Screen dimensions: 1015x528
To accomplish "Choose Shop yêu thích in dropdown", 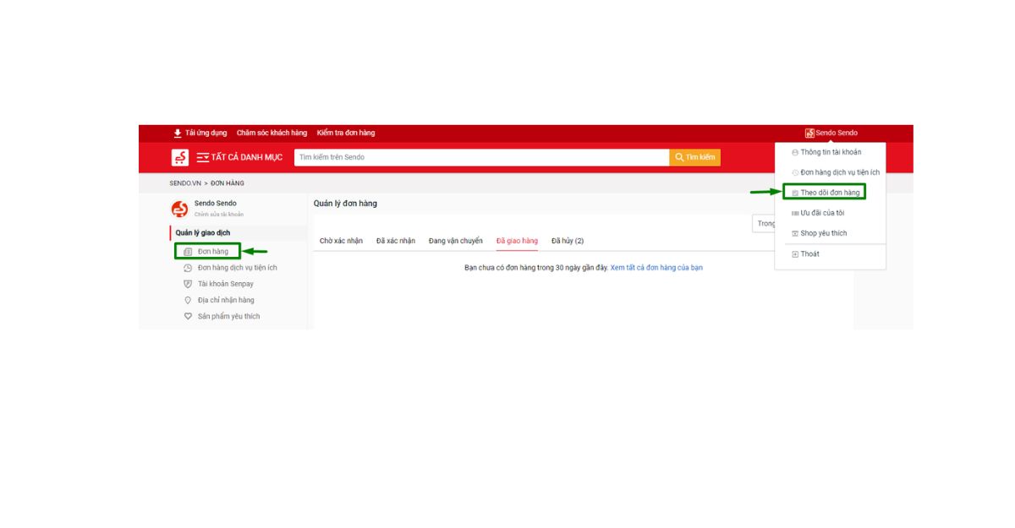I will 823,233.
